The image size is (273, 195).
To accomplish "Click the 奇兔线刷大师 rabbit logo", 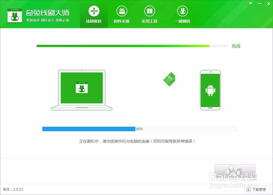I will 15,16.
